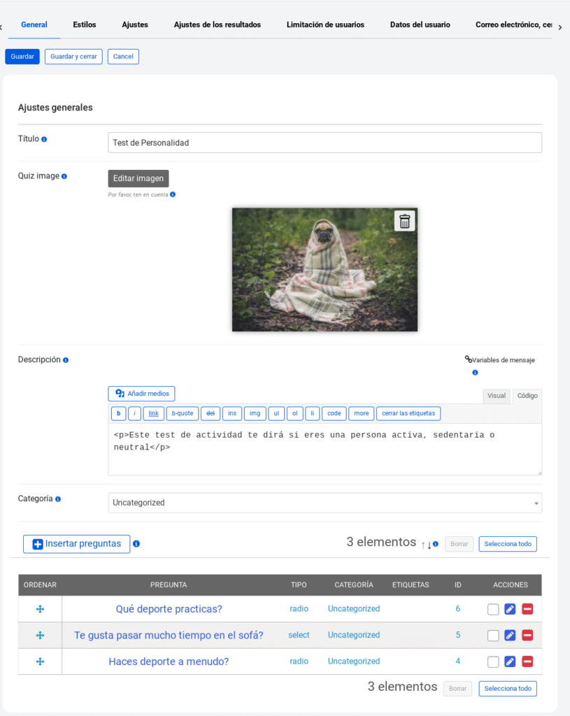The image size is (570, 716).
Task: Open the Ajustes tab
Action: click(135, 24)
